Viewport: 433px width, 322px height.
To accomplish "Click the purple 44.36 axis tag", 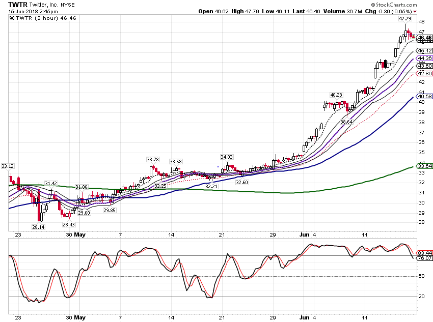I will click(424, 58).
